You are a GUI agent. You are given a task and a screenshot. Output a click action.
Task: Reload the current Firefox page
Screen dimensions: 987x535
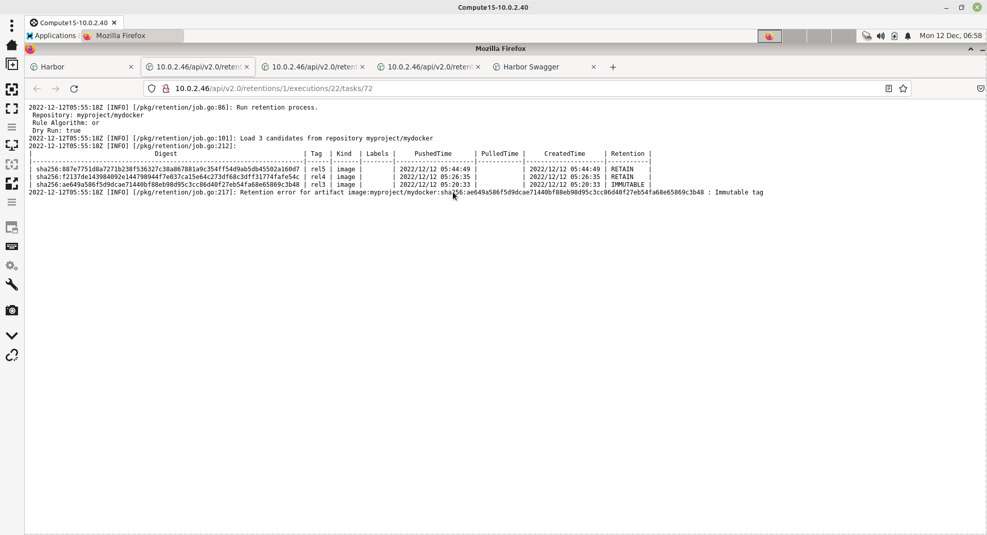coord(74,89)
